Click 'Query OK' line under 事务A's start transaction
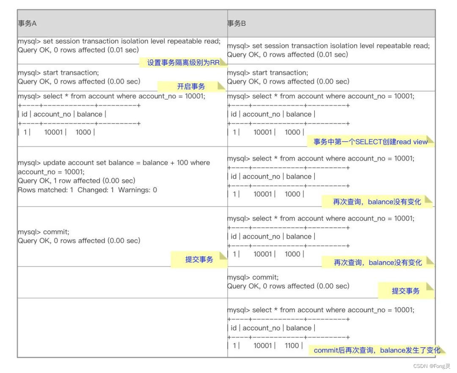457x373 pixels. [79, 82]
